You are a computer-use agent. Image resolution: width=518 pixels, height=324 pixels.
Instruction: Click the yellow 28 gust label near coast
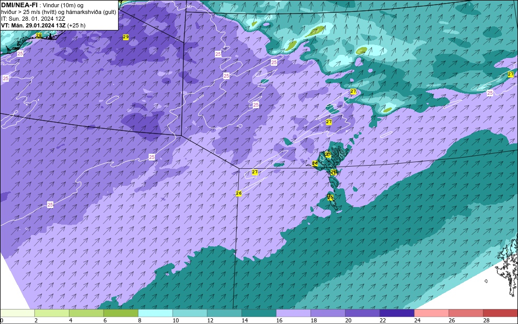[39, 35]
